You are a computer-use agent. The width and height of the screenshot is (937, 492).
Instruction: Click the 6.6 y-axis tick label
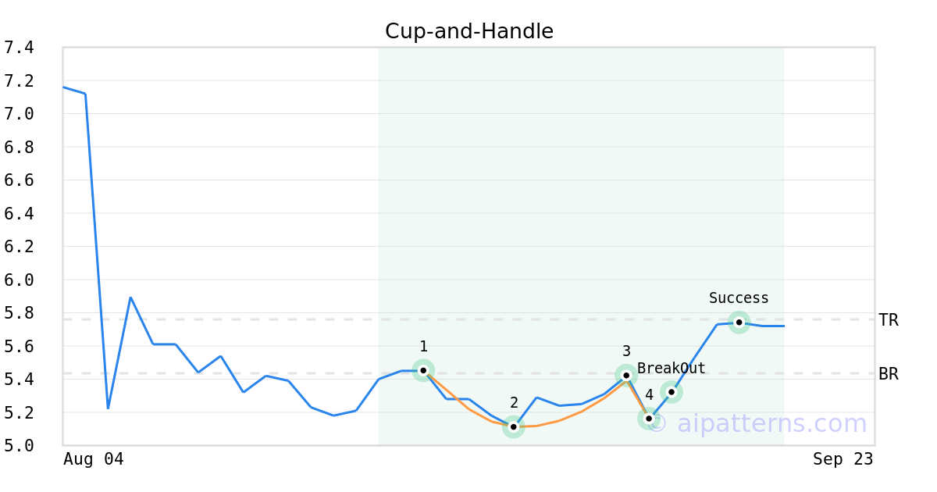19,180
